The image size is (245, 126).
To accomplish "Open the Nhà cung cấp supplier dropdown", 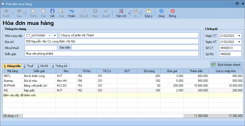I will click(x=55, y=36).
